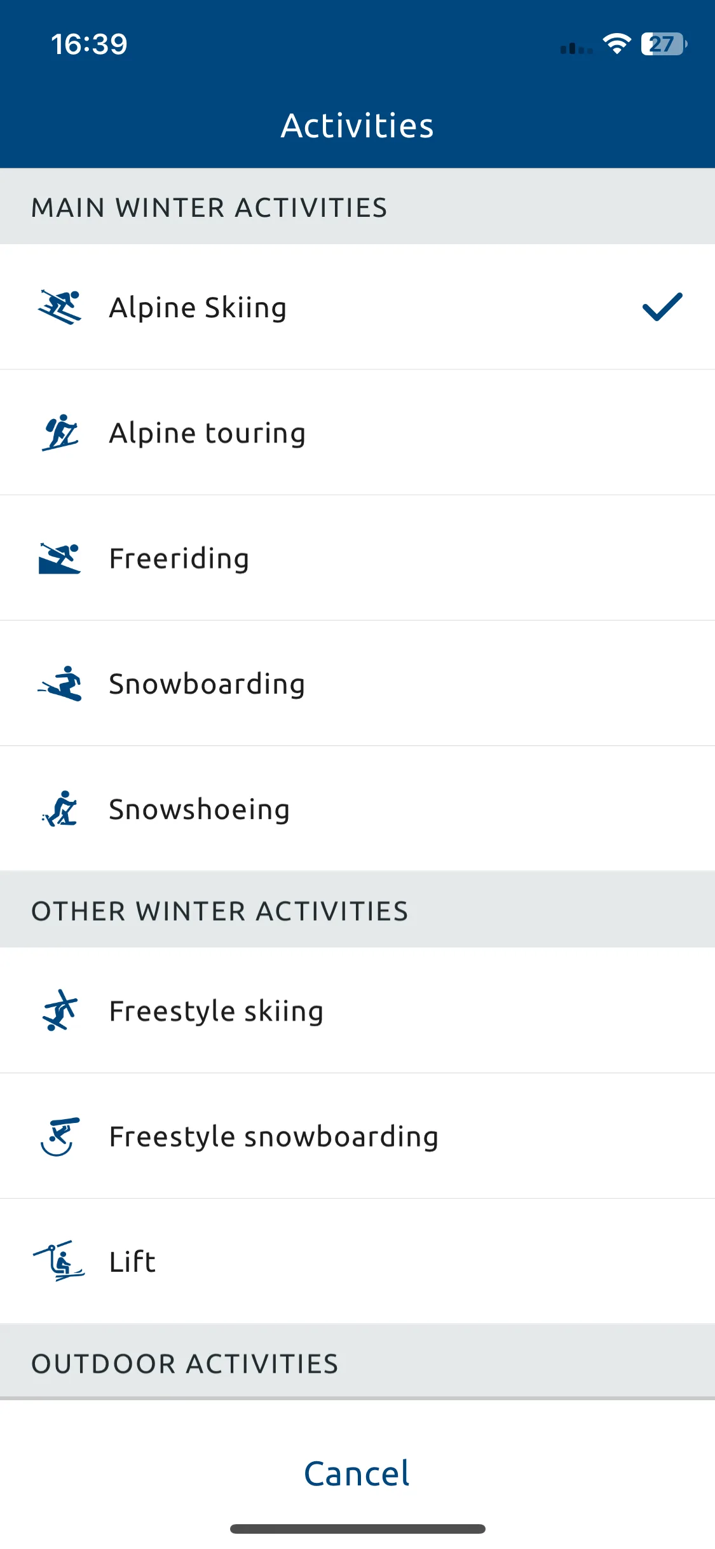Select Lift as the activity
Screen dimensions: 715x1549
[357, 1262]
